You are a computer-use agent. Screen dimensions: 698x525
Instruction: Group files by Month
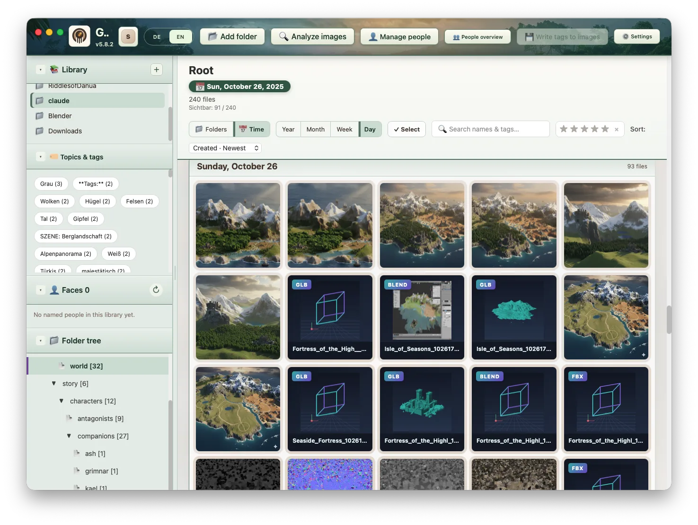pyautogui.click(x=316, y=129)
